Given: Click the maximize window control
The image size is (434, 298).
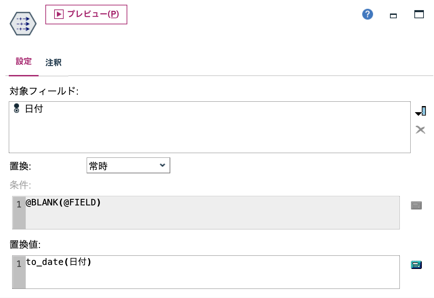Looking at the screenshot, I should 419,14.
